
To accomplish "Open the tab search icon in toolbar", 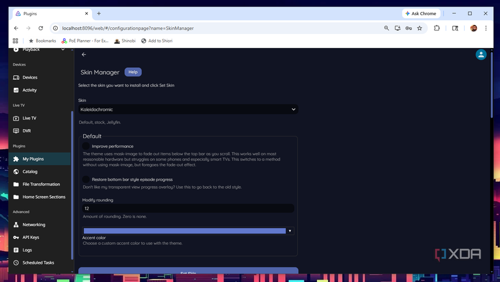I will [x=455, y=28].
